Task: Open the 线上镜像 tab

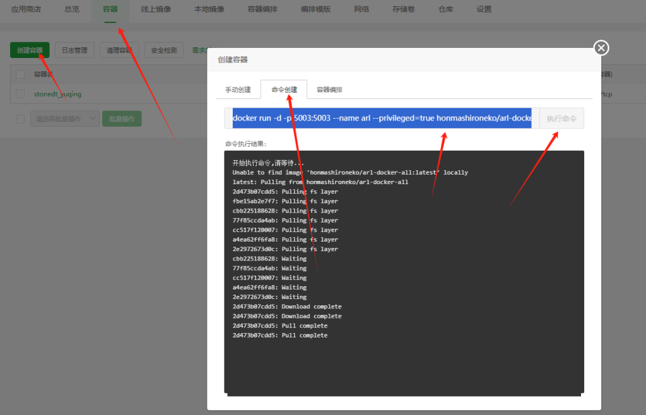Action: pos(156,9)
